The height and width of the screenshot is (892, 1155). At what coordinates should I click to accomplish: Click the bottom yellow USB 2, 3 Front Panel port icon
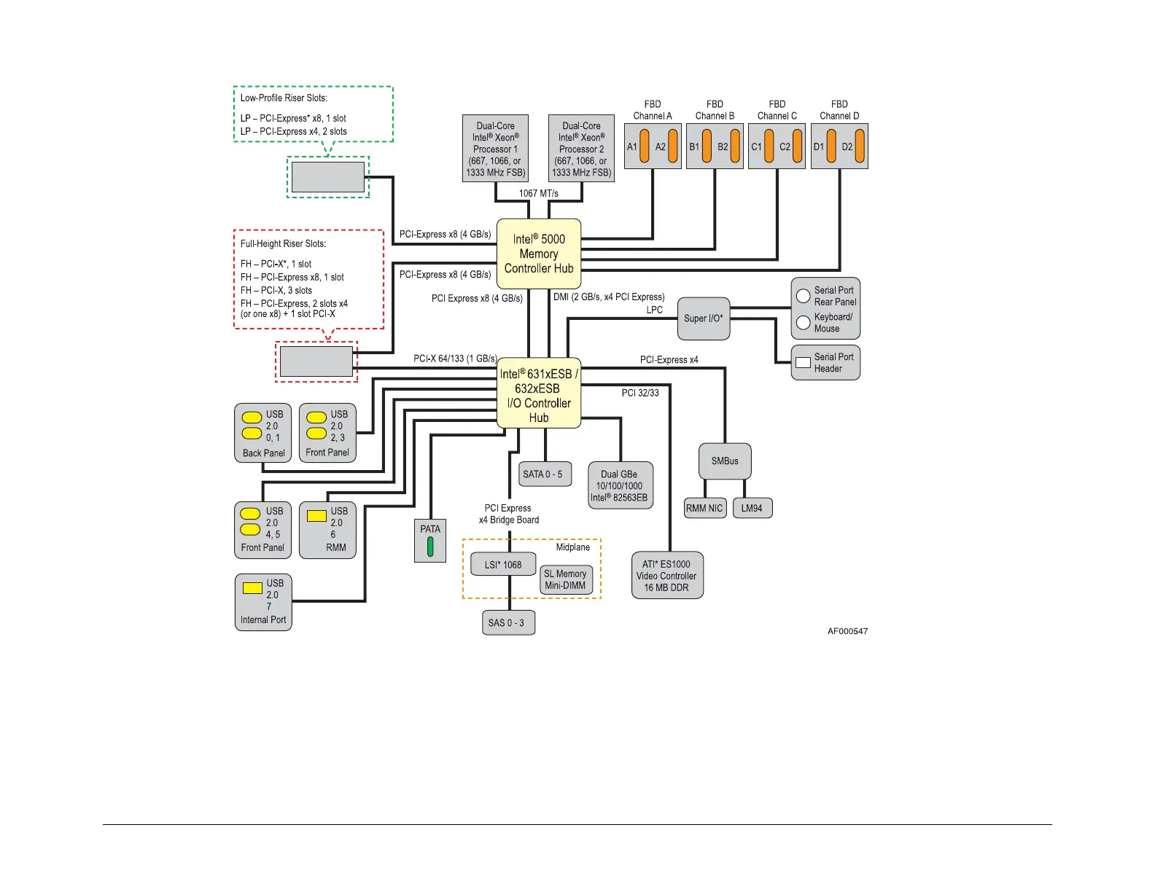tap(316, 434)
